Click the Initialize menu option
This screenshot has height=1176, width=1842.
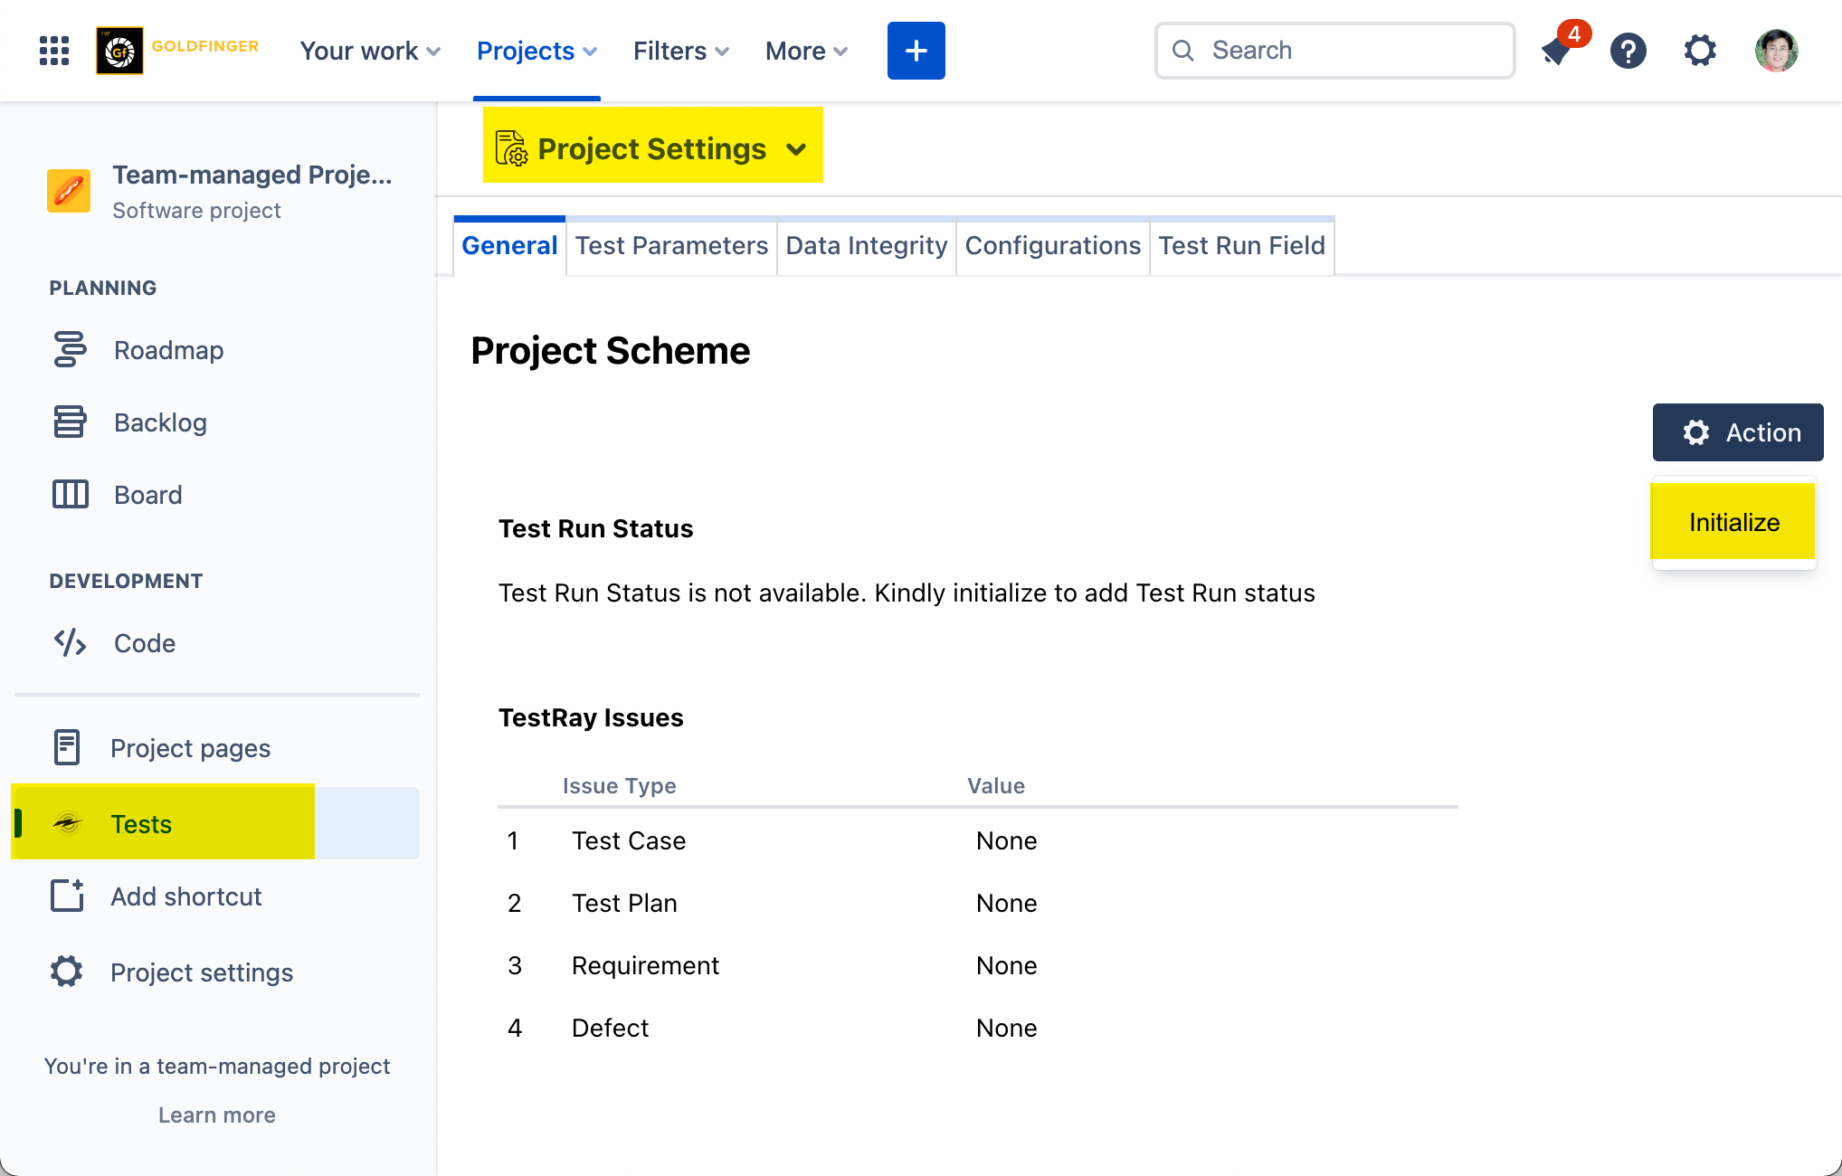[x=1733, y=522]
